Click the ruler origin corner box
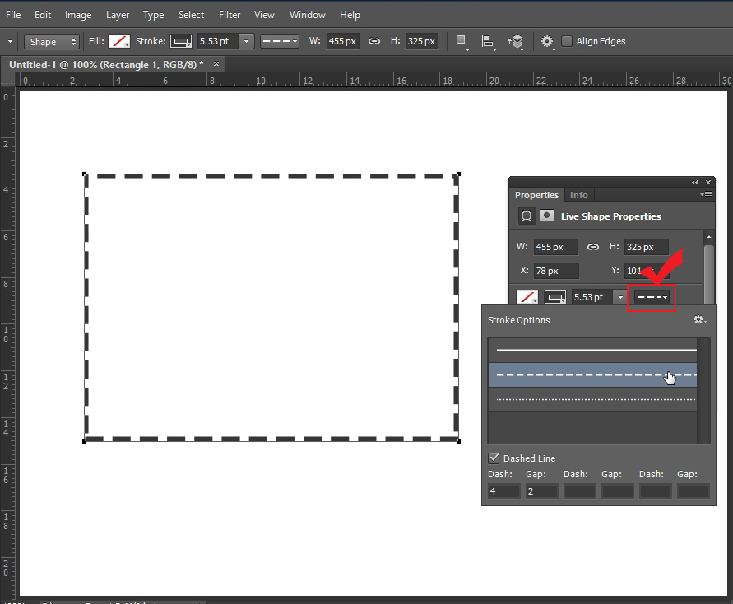The image size is (733, 604). coord(7,80)
